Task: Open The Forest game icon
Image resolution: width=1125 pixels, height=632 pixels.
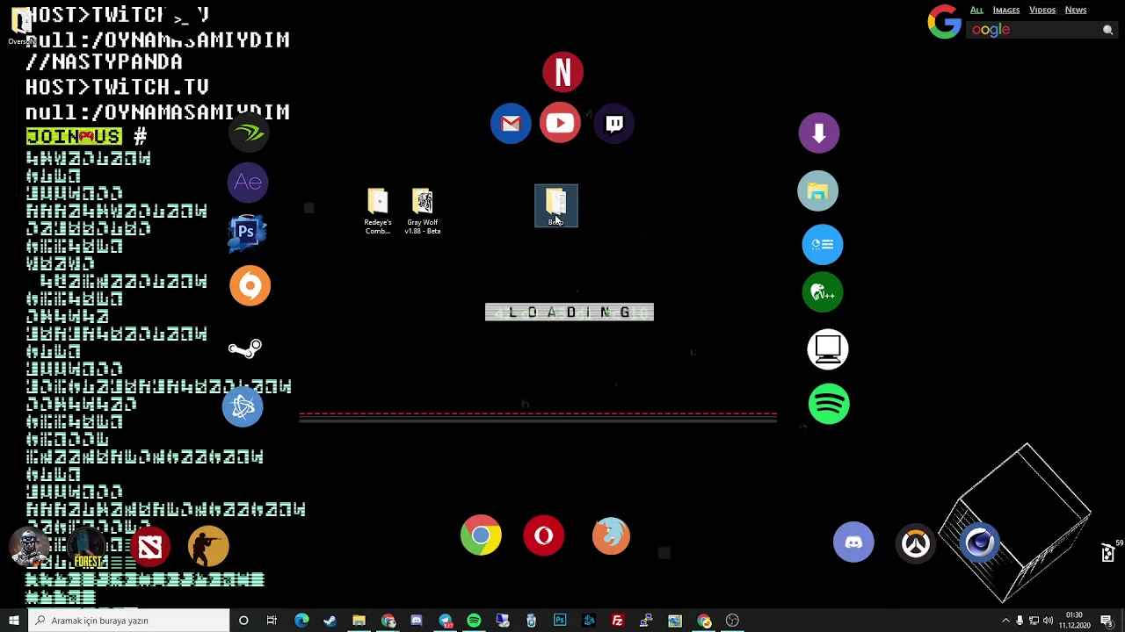Action: [88, 549]
